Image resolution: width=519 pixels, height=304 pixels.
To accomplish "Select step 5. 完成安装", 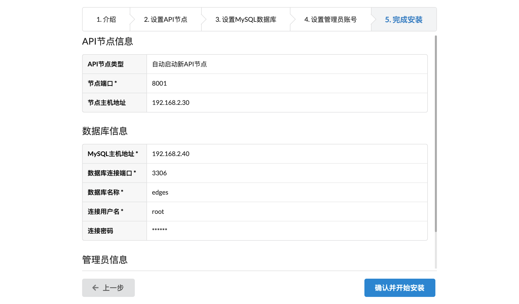I will [x=404, y=20].
